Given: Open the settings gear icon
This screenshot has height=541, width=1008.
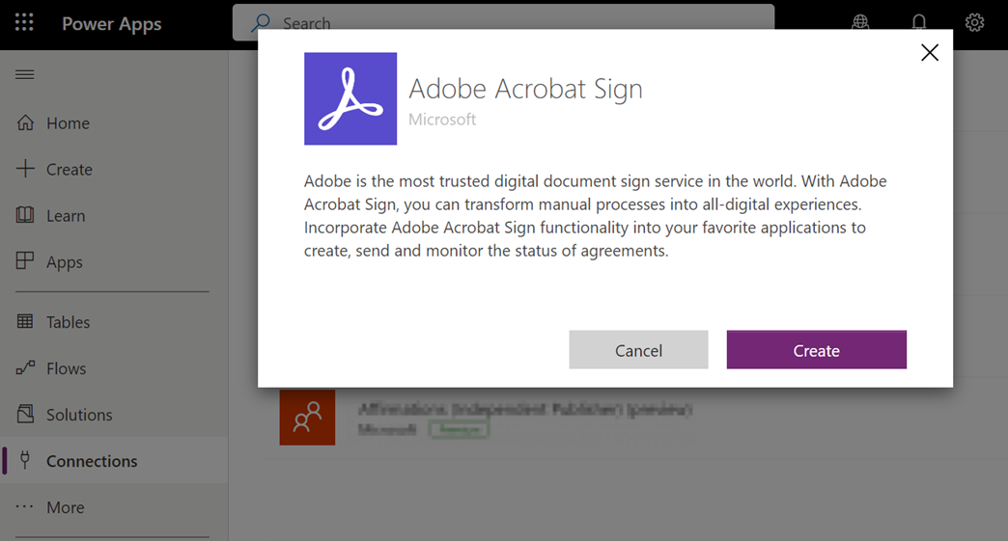Looking at the screenshot, I should tap(974, 22).
